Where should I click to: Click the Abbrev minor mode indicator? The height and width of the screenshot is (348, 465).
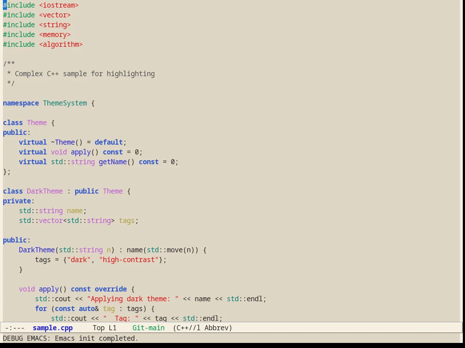click(218, 328)
